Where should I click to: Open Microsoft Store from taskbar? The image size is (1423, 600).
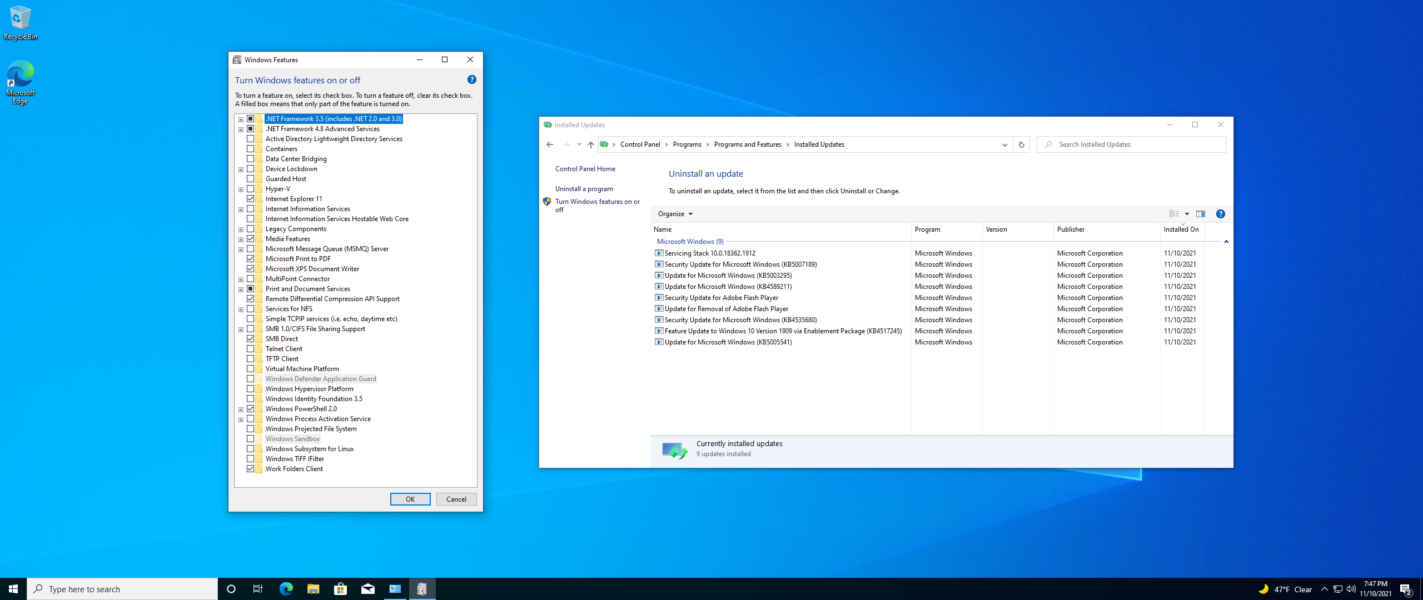340,589
